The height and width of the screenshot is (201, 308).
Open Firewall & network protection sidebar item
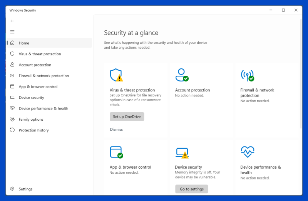pyautogui.click(x=49, y=76)
